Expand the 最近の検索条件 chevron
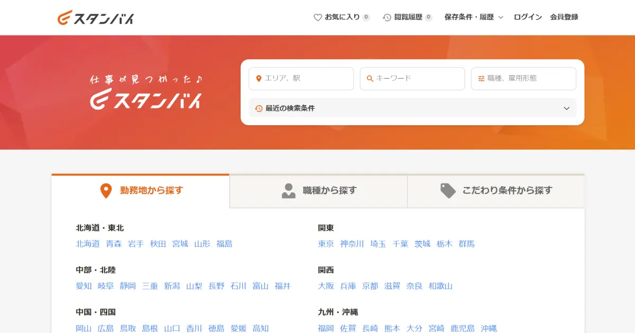The image size is (635, 333). (566, 108)
